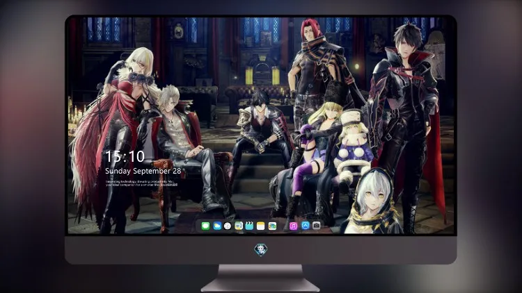This screenshot has width=522, height=293.
Task: Open the Weather app in dock
Action: point(216,226)
